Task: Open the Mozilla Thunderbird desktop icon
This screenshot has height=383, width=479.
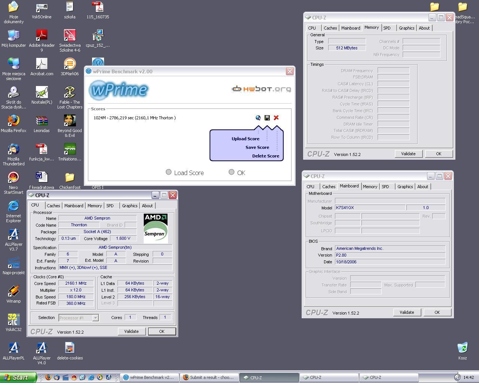Action: click(13, 154)
